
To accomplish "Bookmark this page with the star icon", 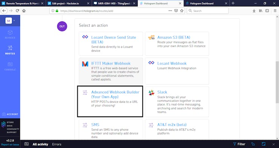I will [182, 11].
